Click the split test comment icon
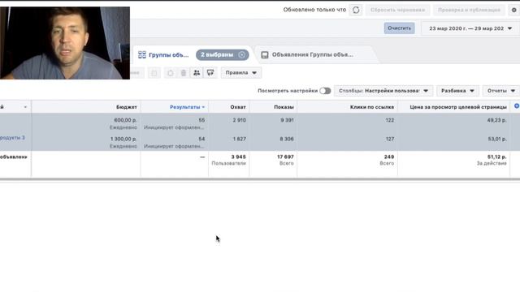 [210, 73]
